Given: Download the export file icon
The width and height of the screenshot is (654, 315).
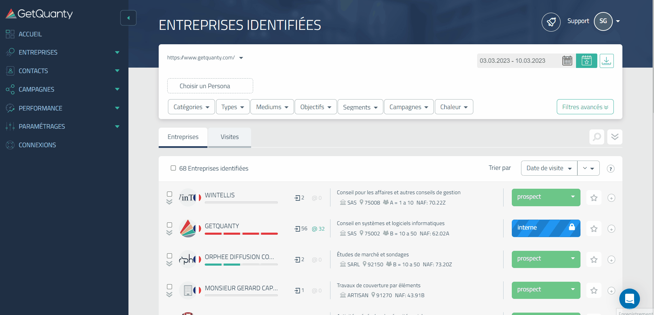Looking at the screenshot, I should coord(607,61).
